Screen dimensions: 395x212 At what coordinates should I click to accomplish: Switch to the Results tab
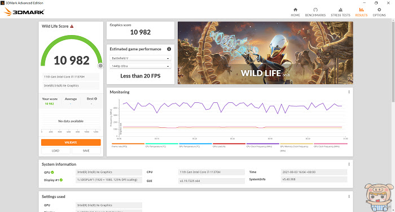click(x=361, y=12)
